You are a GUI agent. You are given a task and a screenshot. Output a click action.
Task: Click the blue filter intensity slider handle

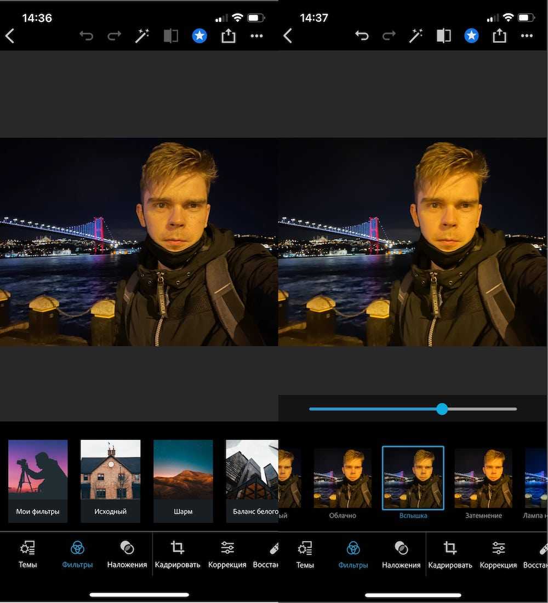pos(442,409)
